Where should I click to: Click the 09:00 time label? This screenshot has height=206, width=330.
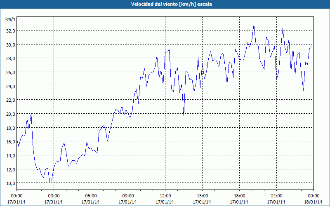click(x=128, y=196)
